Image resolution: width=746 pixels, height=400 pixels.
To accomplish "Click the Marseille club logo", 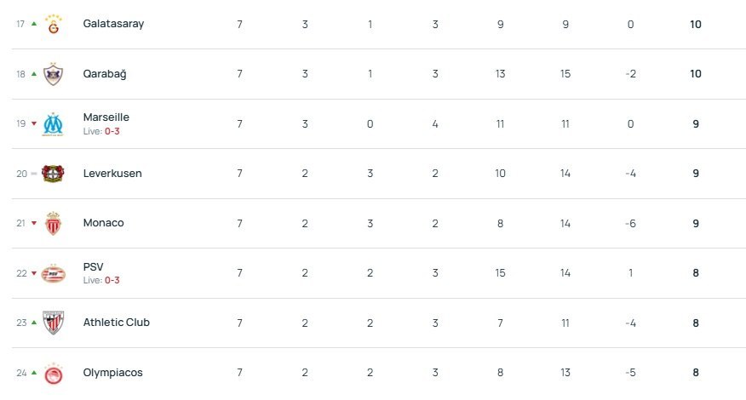I will (x=54, y=123).
